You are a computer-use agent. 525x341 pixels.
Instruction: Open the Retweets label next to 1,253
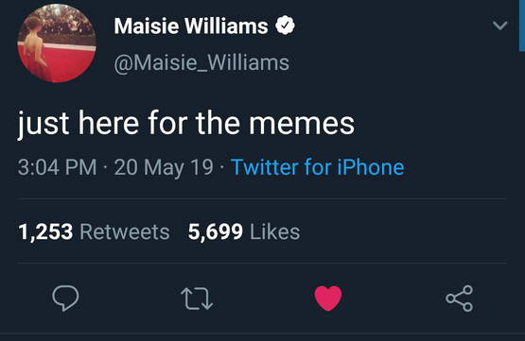coord(125,232)
